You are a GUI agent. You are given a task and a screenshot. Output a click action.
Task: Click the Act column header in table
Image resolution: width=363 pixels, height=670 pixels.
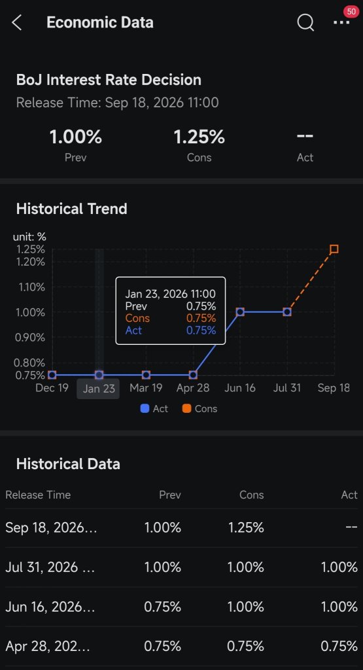(x=349, y=495)
